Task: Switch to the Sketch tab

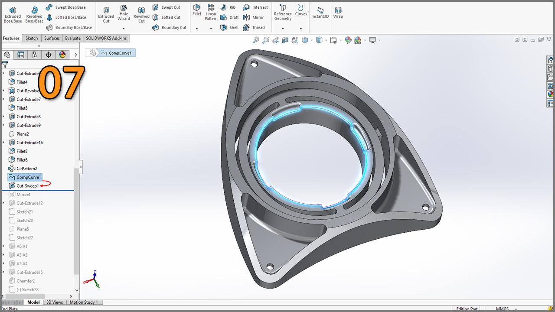Action: 32,38
